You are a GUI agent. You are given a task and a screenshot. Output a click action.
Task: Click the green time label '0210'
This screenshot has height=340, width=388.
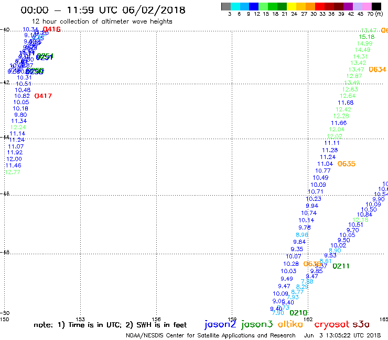click(298, 313)
